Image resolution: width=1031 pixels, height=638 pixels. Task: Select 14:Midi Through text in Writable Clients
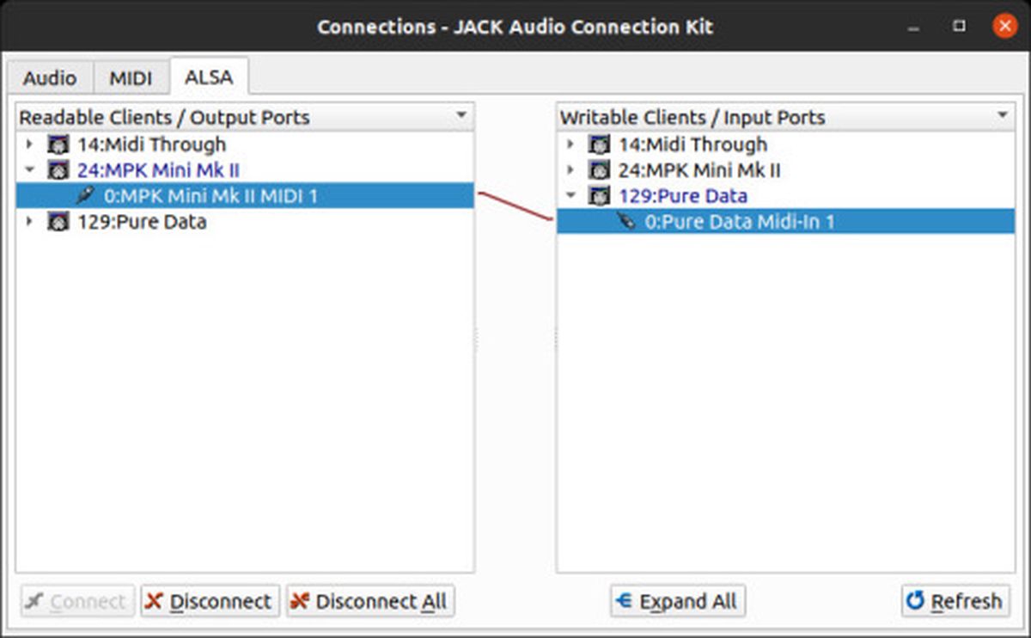[x=692, y=144]
